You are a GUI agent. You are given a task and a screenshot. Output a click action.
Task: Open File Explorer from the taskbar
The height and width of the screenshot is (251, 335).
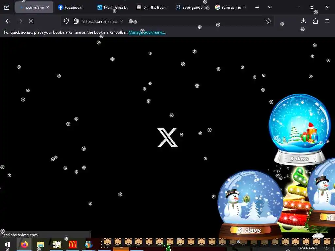(x=40, y=244)
